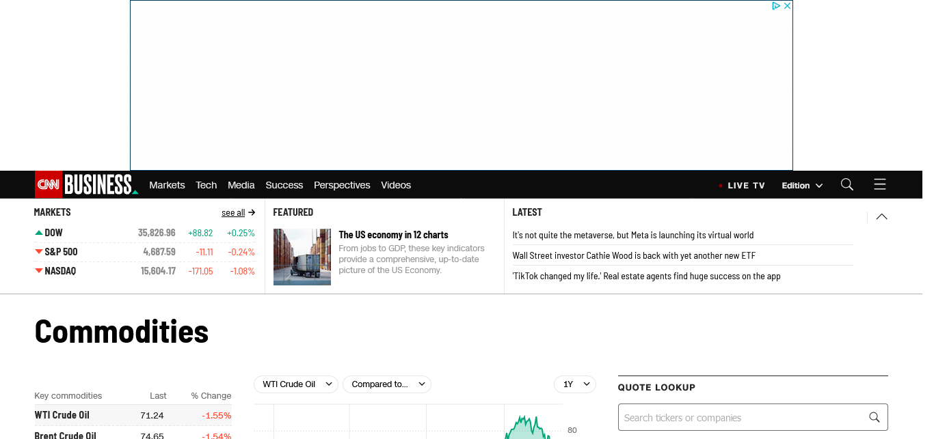934x439 pixels.
Task: Open the search magnifier in the navigation bar
Action: click(846, 184)
